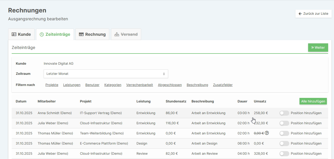Click the help question mark icon beside 0,00 €

pyautogui.click(x=267, y=133)
